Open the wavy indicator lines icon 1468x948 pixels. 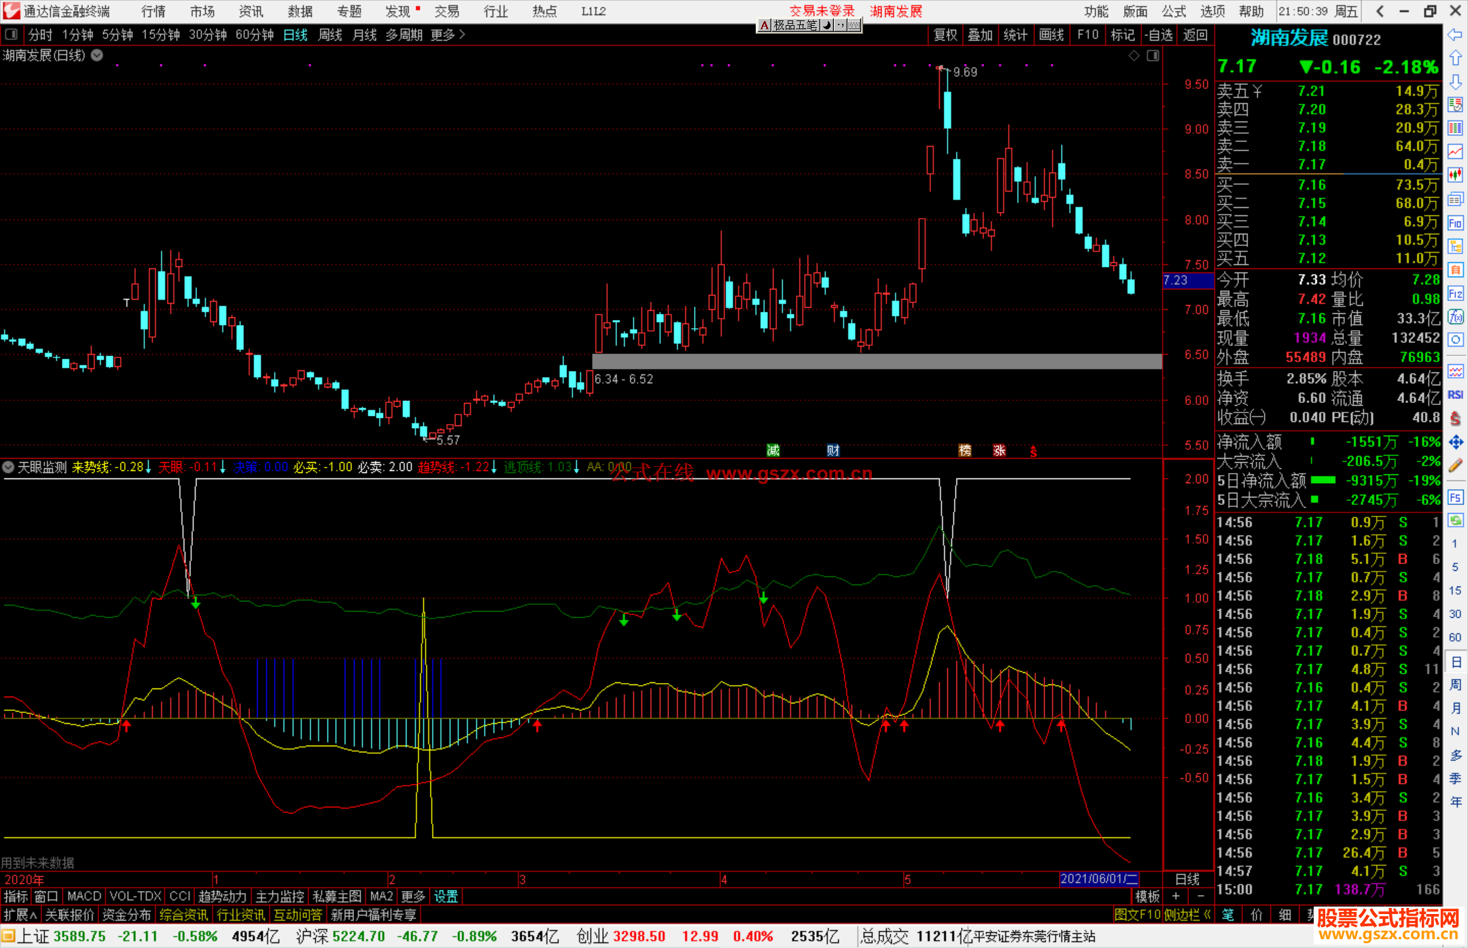(1455, 371)
